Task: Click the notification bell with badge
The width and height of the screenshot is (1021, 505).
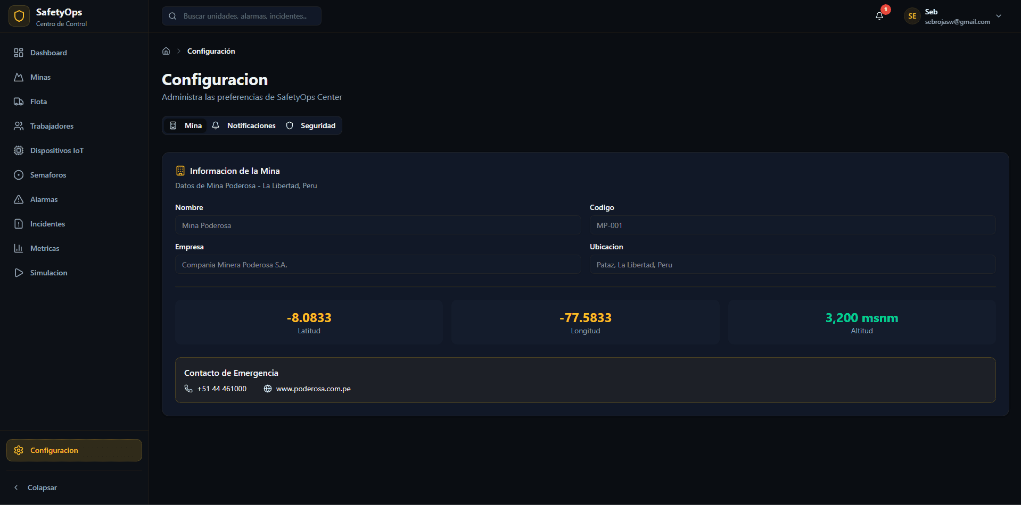Action: pyautogui.click(x=878, y=15)
